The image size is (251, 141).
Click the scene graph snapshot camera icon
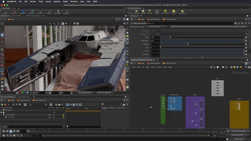[59, 105]
